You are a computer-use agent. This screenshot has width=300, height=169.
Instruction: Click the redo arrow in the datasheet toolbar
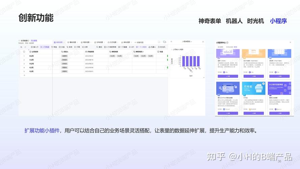(x=25, y=47)
